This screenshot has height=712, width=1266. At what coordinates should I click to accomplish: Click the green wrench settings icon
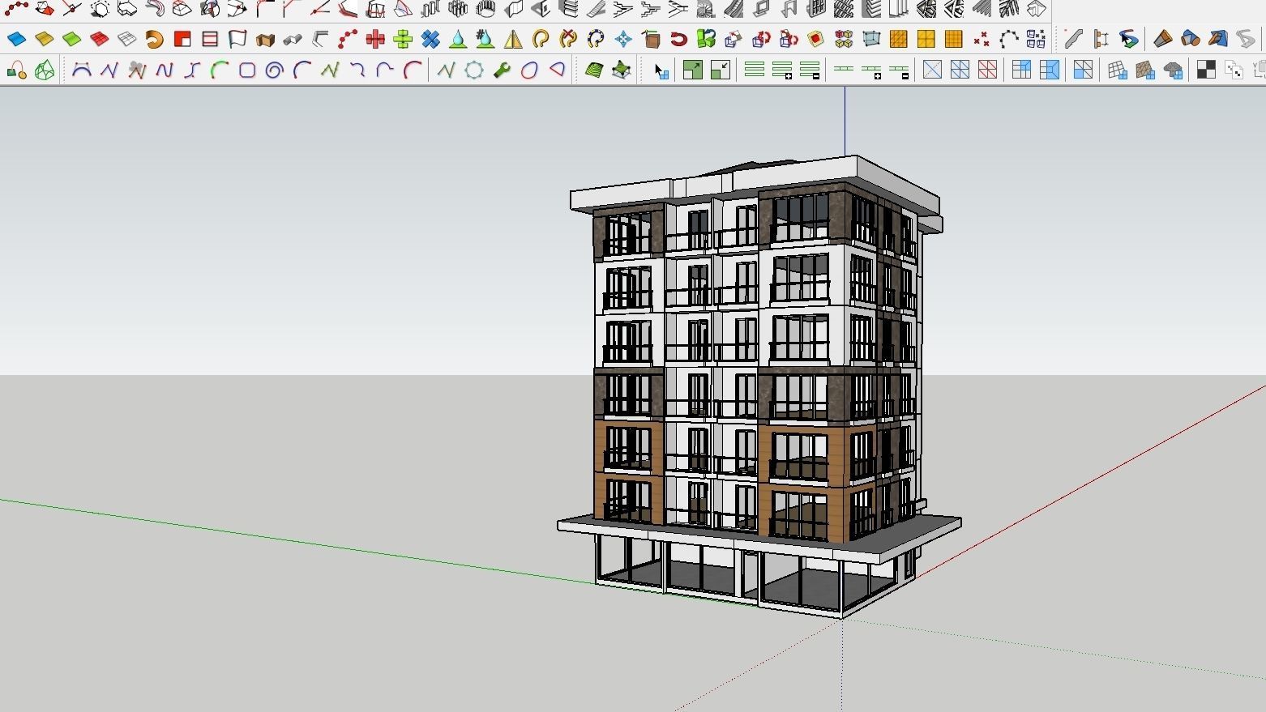tap(502, 70)
